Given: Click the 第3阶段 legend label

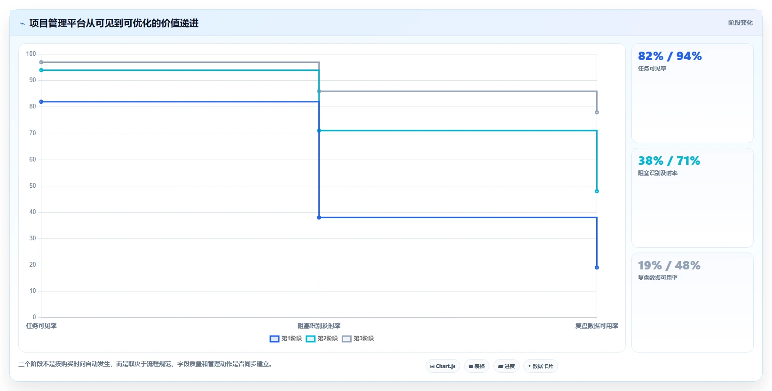Looking at the screenshot, I should 363,338.
